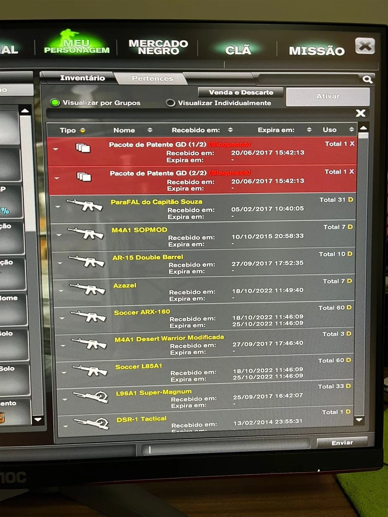Select the L96A1 Super-Magnum item name
The image size is (388, 517).
pyautogui.click(x=154, y=392)
